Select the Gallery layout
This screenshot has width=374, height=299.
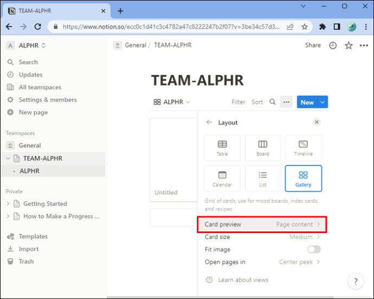[303, 178]
